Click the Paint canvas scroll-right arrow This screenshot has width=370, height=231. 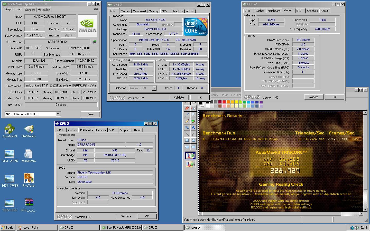click(x=361, y=214)
